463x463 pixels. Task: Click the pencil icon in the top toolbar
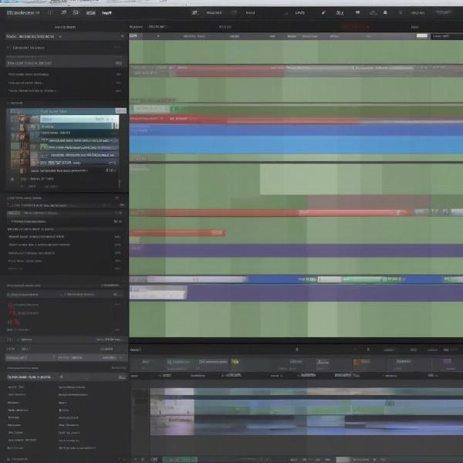point(323,12)
